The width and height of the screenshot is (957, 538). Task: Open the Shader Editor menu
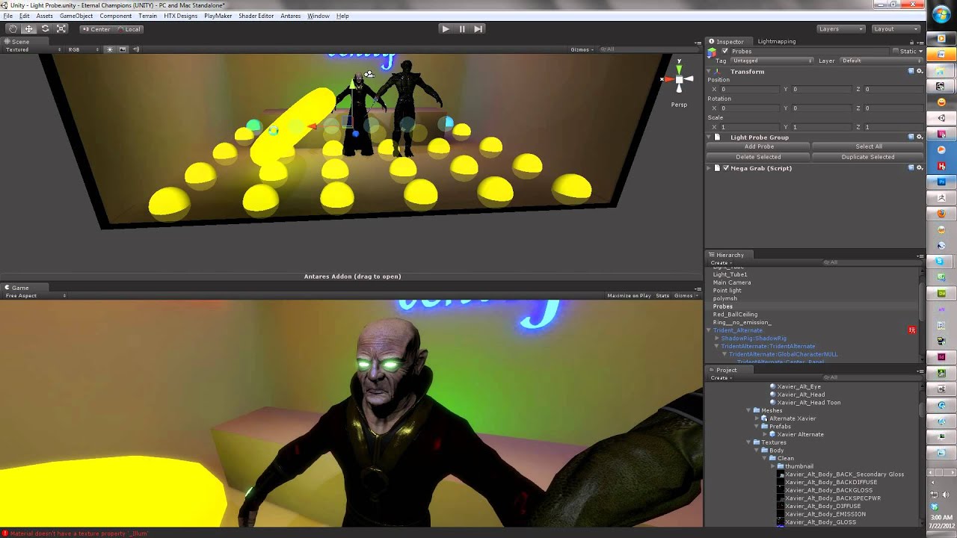click(x=256, y=16)
